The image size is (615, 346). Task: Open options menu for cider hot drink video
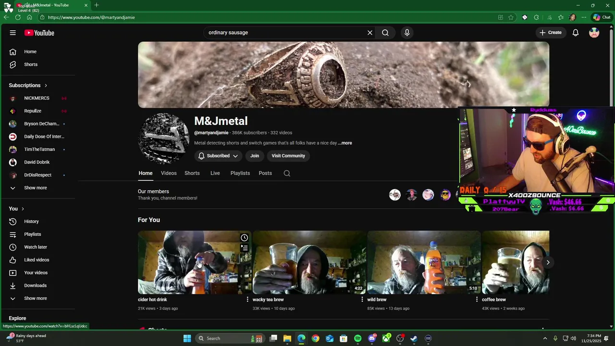point(247,299)
